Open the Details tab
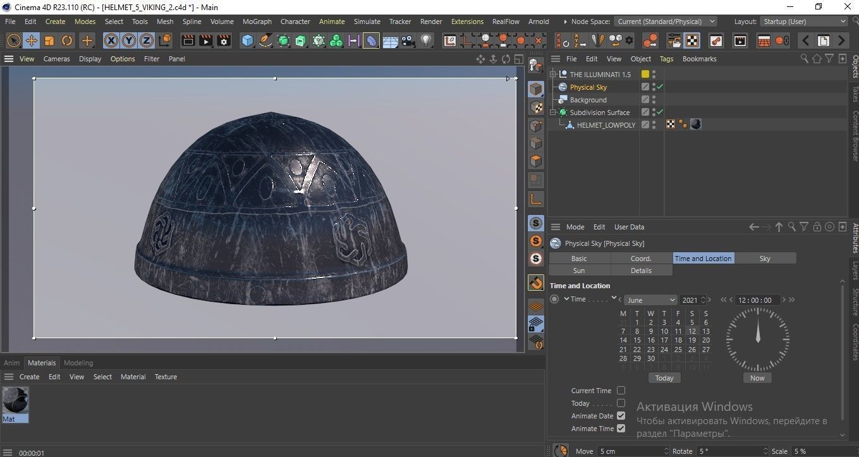Viewport: 859px width, 457px height. pyautogui.click(x=640, y=271)
